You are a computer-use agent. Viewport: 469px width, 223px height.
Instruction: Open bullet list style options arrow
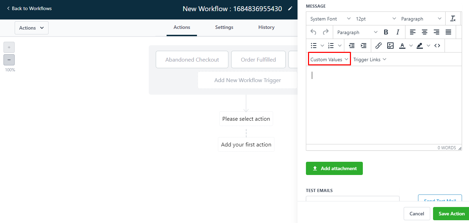(x=322, y=46)
